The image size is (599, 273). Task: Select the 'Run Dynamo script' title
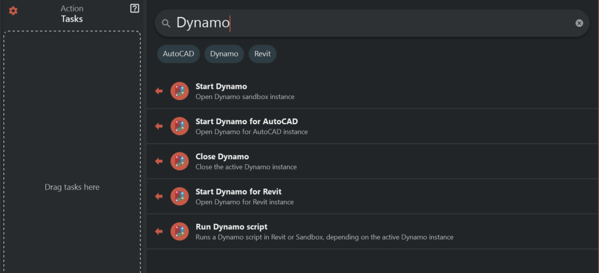[232, 227]
